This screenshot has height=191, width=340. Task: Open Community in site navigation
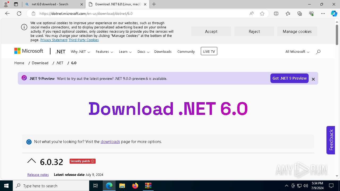[186, 52]
